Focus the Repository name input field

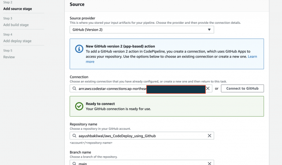[x=142, y=136]
